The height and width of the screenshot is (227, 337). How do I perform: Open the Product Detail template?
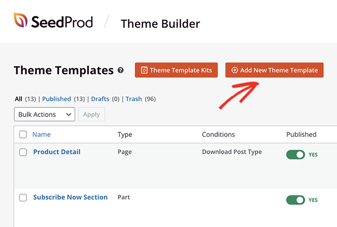57,152
